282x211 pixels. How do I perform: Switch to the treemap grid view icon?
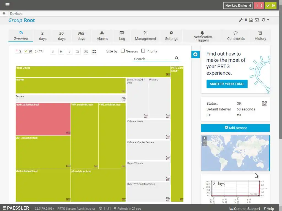tap(94, 52)
